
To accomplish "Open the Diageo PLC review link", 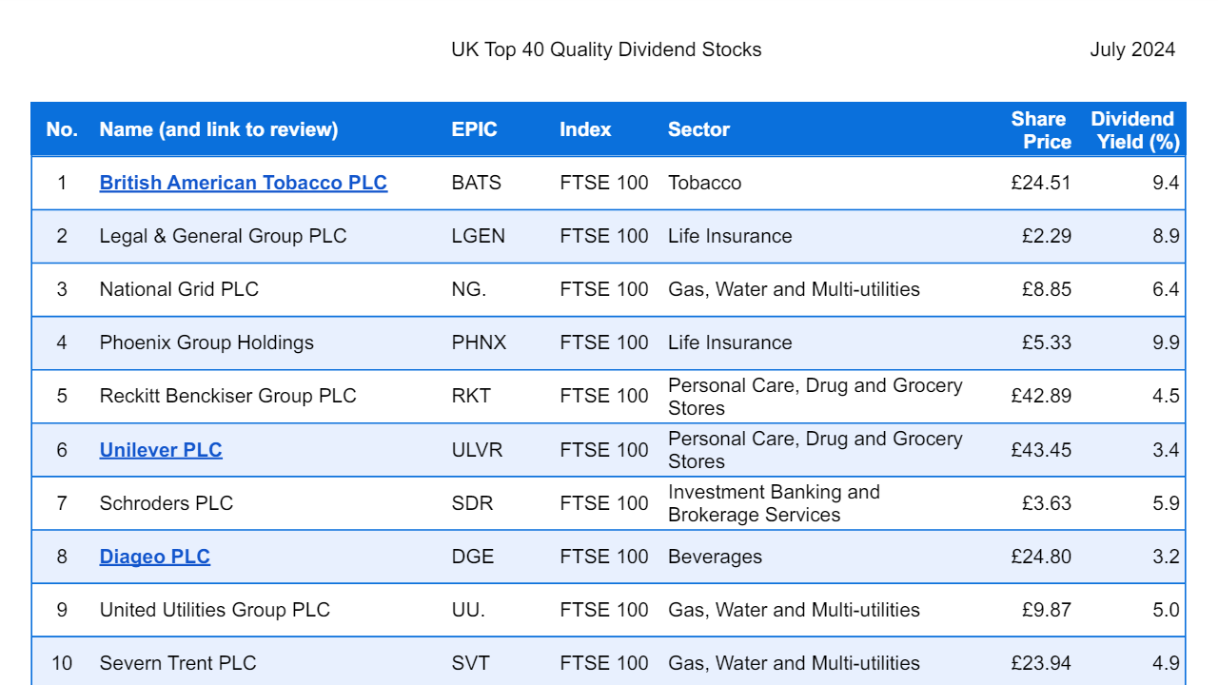I will pyautogui.click(x=155, y=557).
